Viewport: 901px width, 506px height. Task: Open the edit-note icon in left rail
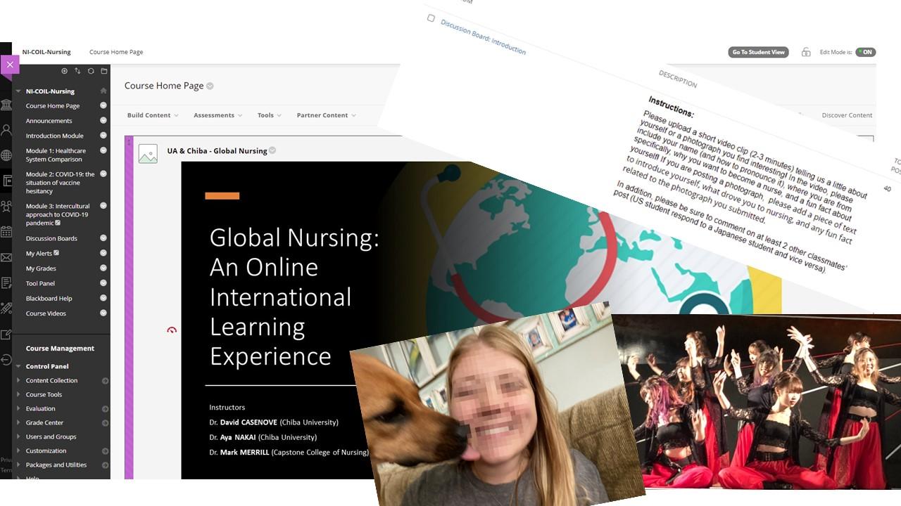6,334
